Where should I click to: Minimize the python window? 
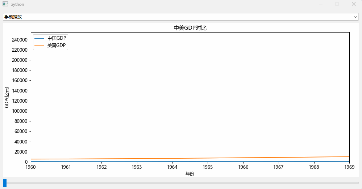coord(320,4)
